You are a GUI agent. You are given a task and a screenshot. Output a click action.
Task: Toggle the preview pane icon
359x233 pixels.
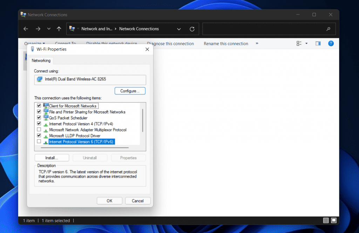click(318, 43)
